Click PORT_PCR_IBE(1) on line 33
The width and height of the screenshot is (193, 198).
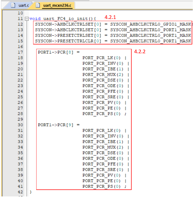pyautogui.click(x=103, y=142)
